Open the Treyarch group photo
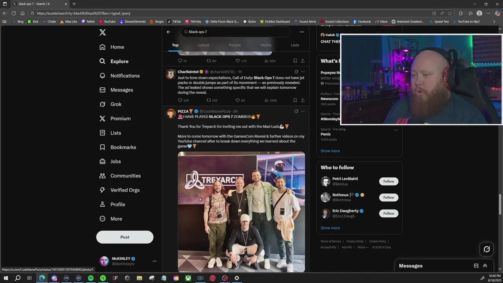Screen dimensions: 503x283 tap(241, 212)
